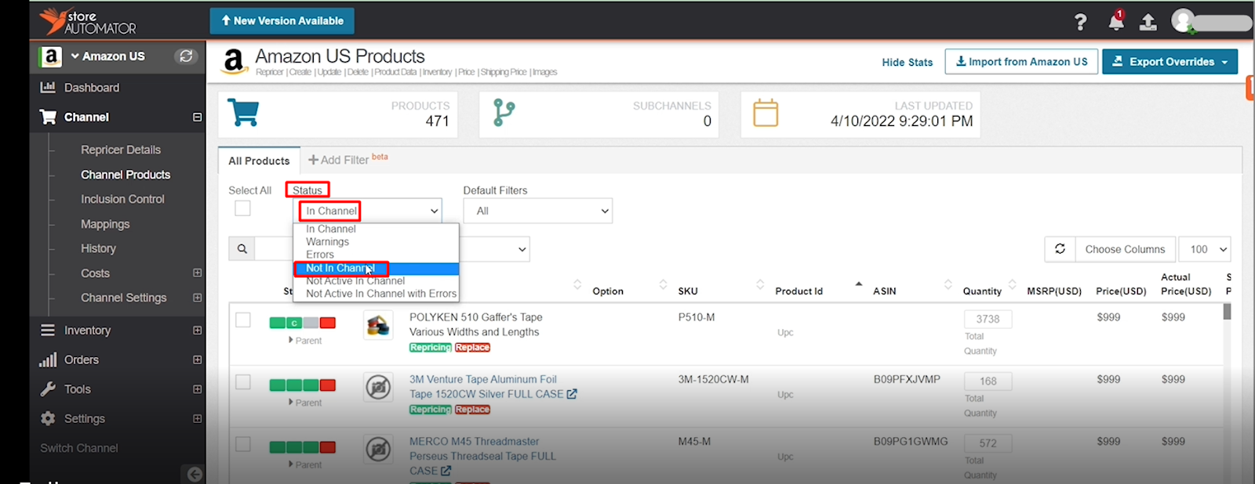Screen dimensions: 1255x484
Task: Expand the Channel Settings submenu
Action: point(197,298)
